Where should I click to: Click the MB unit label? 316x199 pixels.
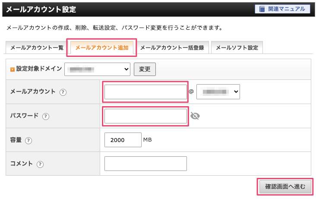click(148, 139)
